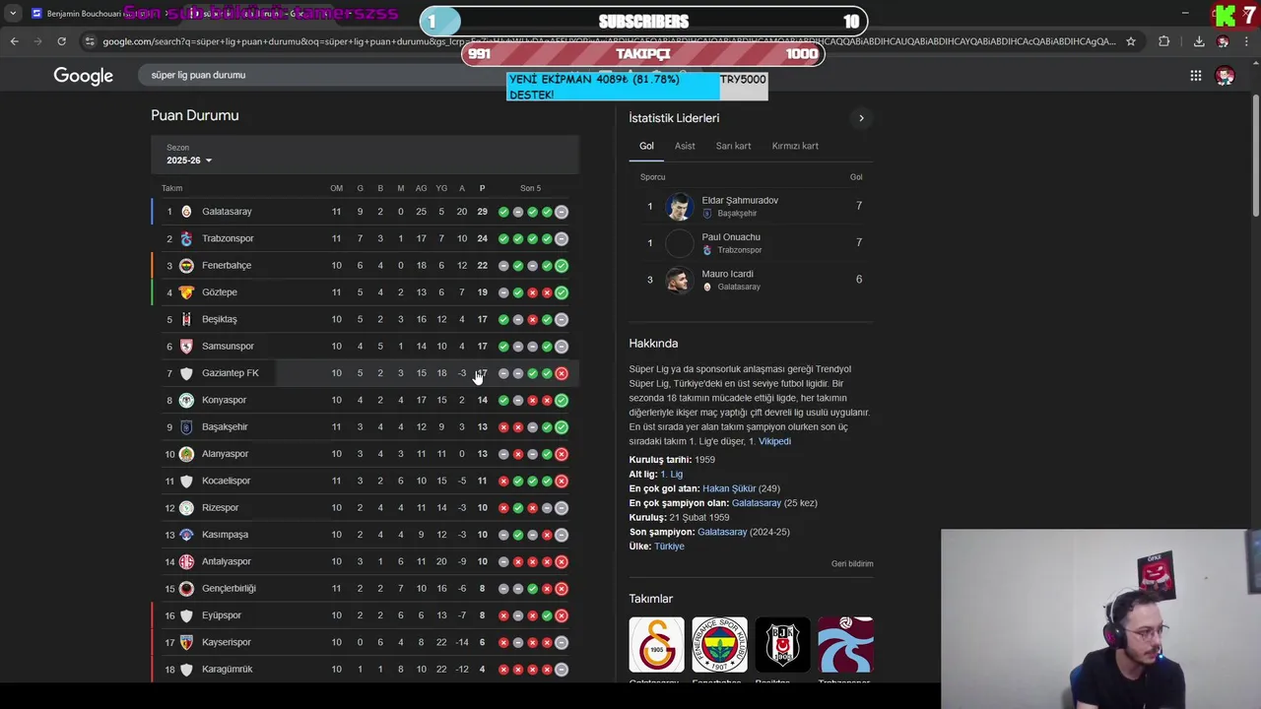Click the Rizespor team name
This screenshot has height=709, width=1261.
pos(220,508)
